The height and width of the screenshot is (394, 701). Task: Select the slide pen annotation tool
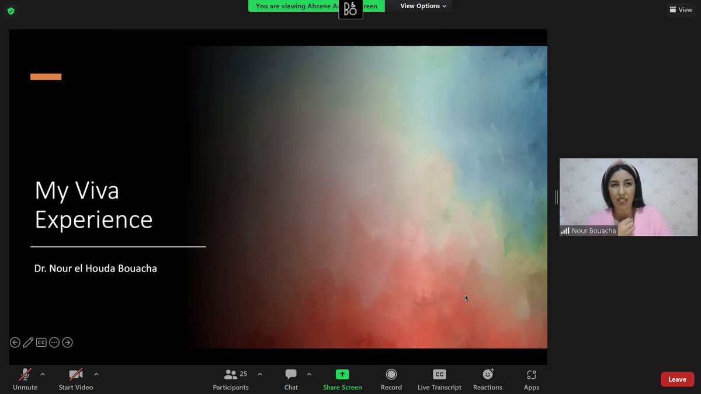point(28,343)
